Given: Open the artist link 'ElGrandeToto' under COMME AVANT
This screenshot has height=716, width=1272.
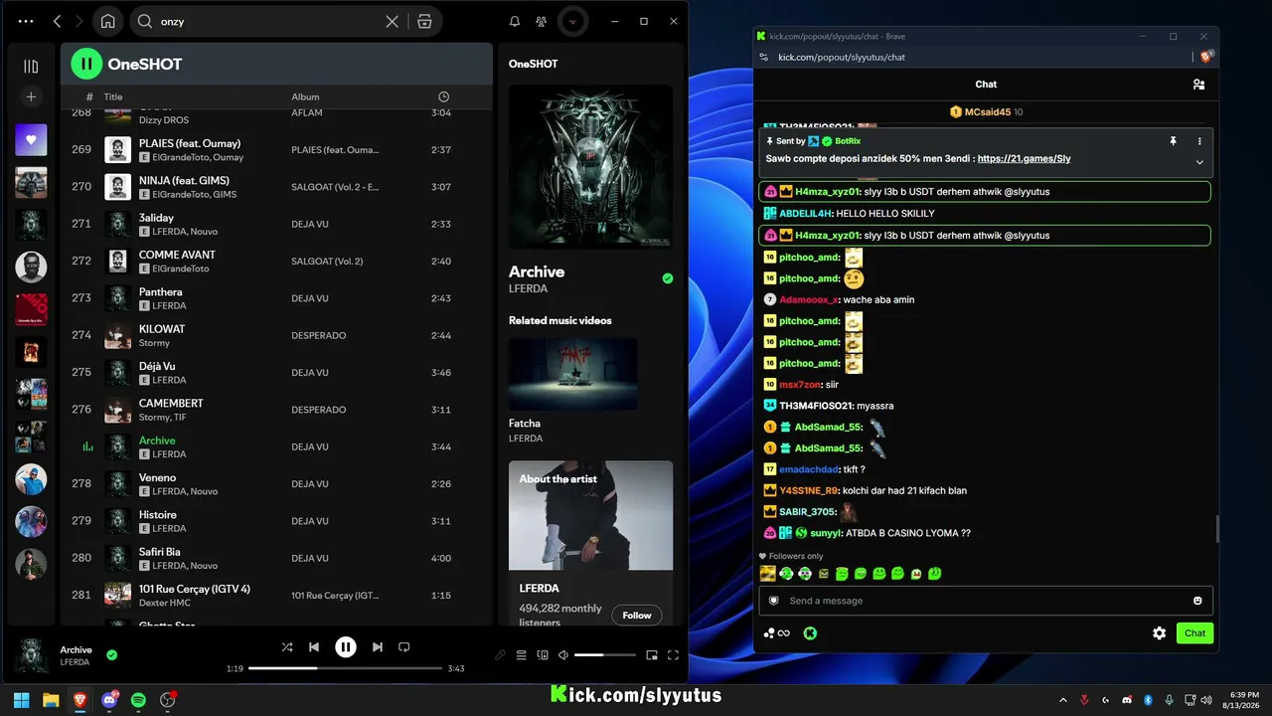Looking at the screenshot, I should (181, 268).
